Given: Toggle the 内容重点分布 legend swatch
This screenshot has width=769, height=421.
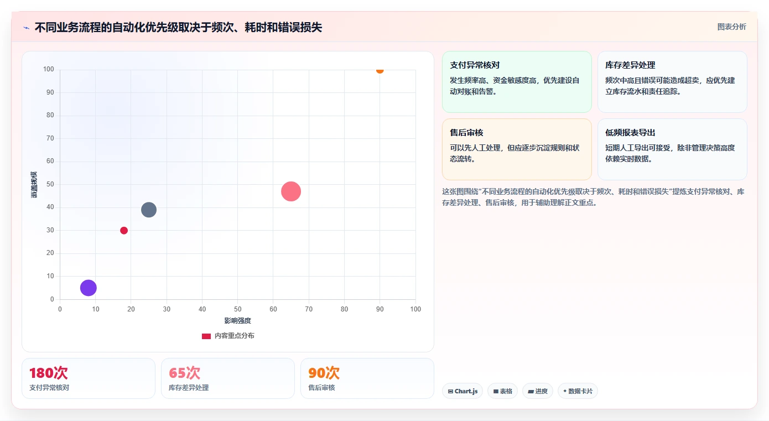Looking at the screenshot, I should coord(206,336).
